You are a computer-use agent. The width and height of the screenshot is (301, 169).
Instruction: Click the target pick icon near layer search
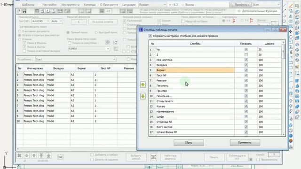(x=108, y=42)
